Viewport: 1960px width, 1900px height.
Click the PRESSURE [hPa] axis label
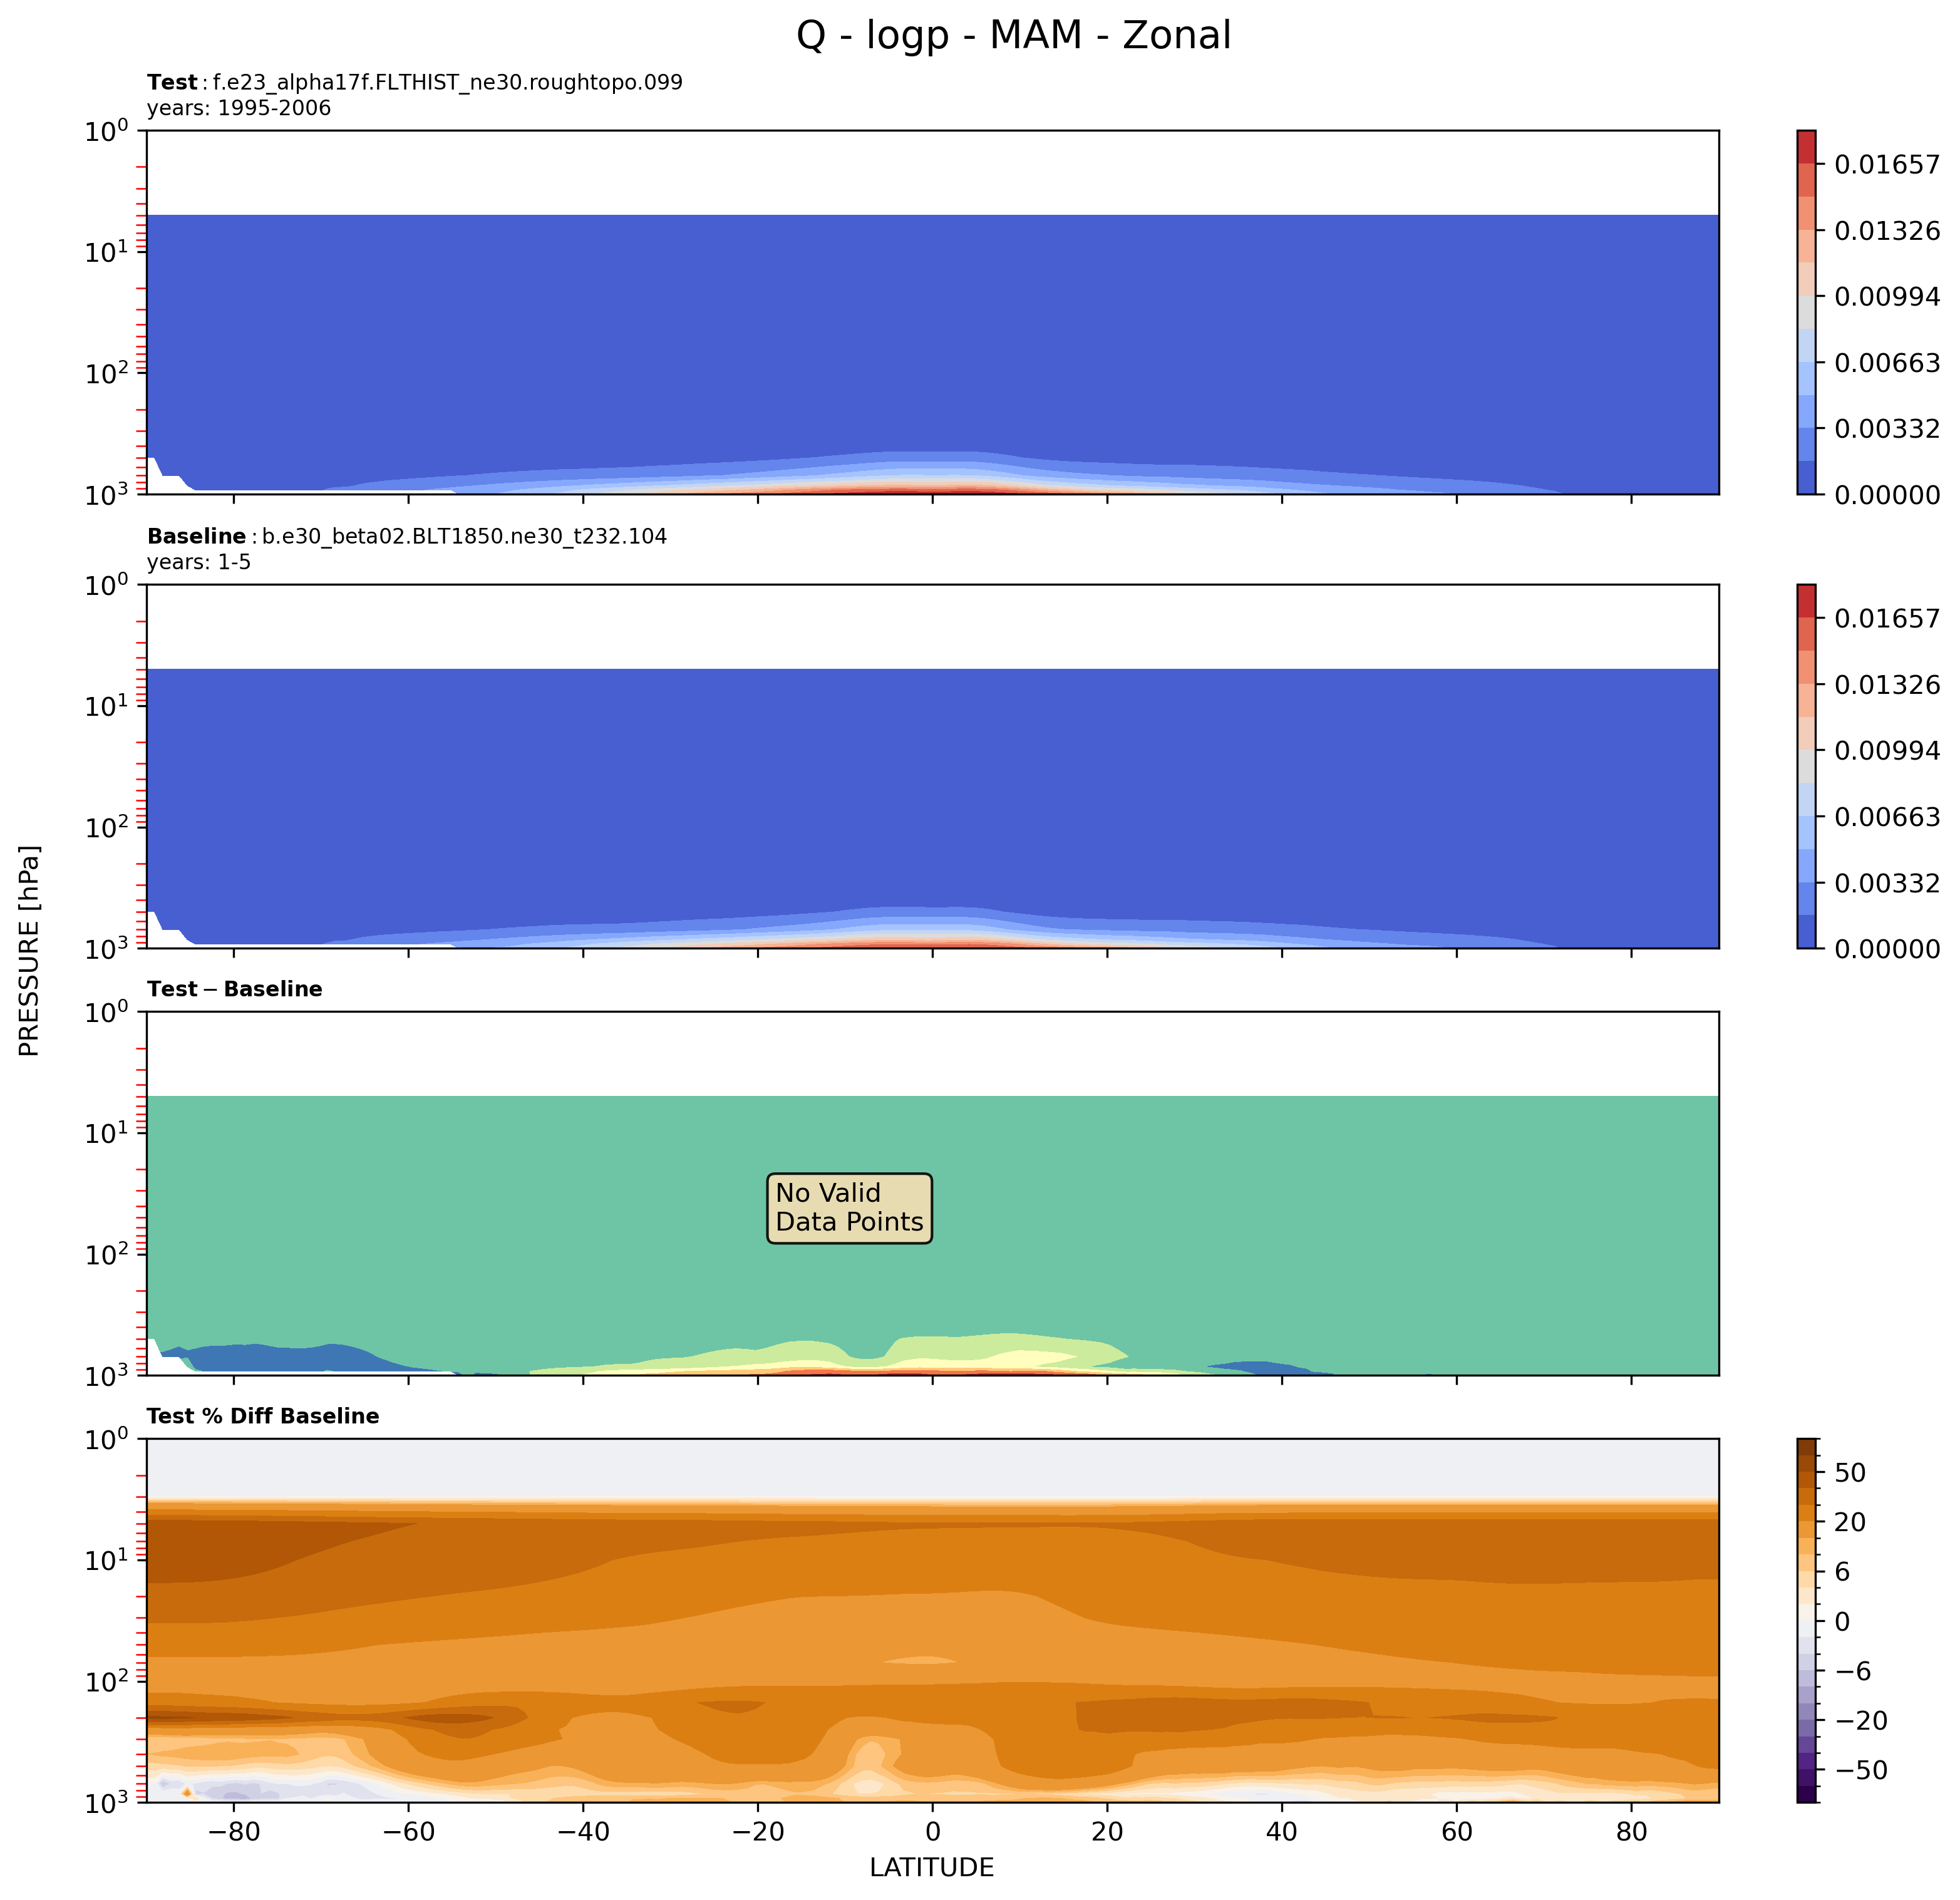click(30, 950)
